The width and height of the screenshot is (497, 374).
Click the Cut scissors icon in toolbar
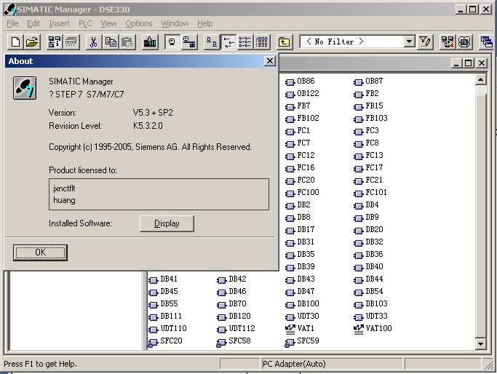coord(93,42)
